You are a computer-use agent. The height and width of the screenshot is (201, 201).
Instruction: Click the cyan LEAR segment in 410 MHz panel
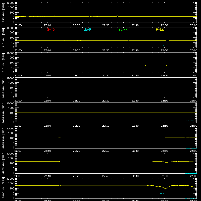[162, 45]
